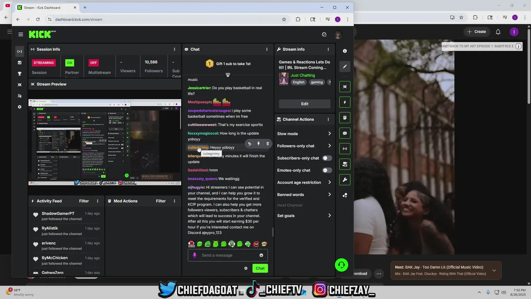Select the Stream sidebar icon

coord(19,51)
